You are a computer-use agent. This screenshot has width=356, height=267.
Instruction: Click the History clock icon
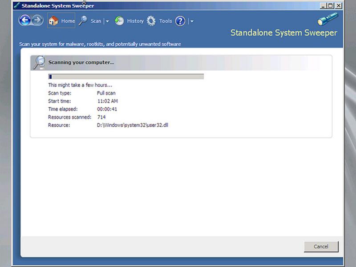[119, 21]
